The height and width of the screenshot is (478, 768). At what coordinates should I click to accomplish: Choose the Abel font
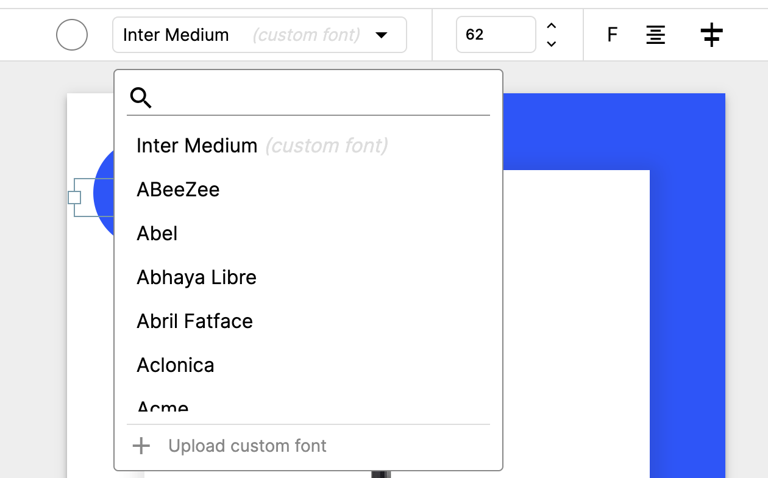pos(308,234)
